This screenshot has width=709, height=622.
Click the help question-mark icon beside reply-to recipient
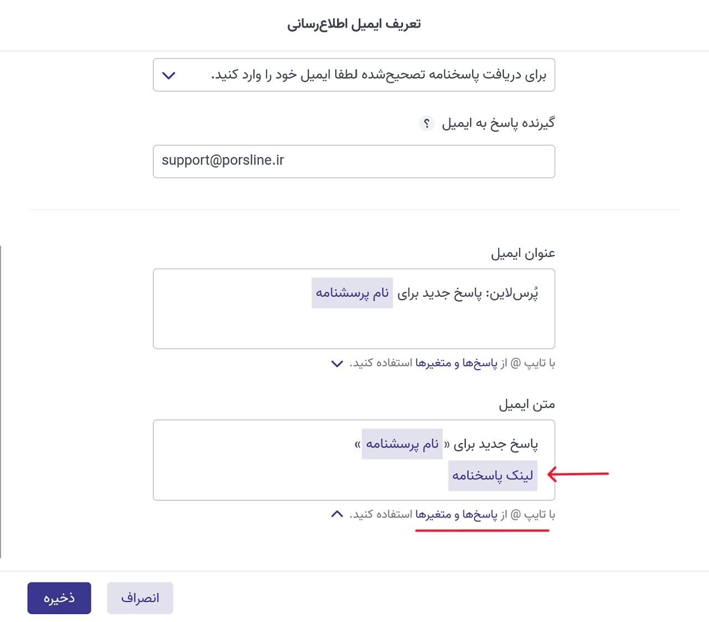(427, 123)
